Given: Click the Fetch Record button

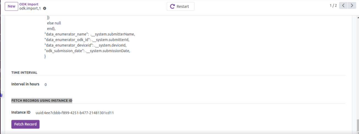Looking at the screenshot, I should pos(26,124).
